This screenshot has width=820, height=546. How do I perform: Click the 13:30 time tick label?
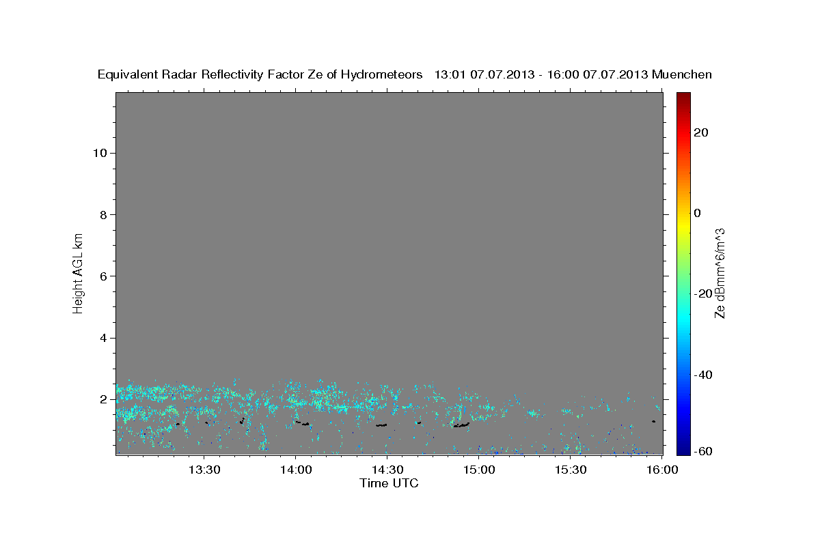pos(204,470)
